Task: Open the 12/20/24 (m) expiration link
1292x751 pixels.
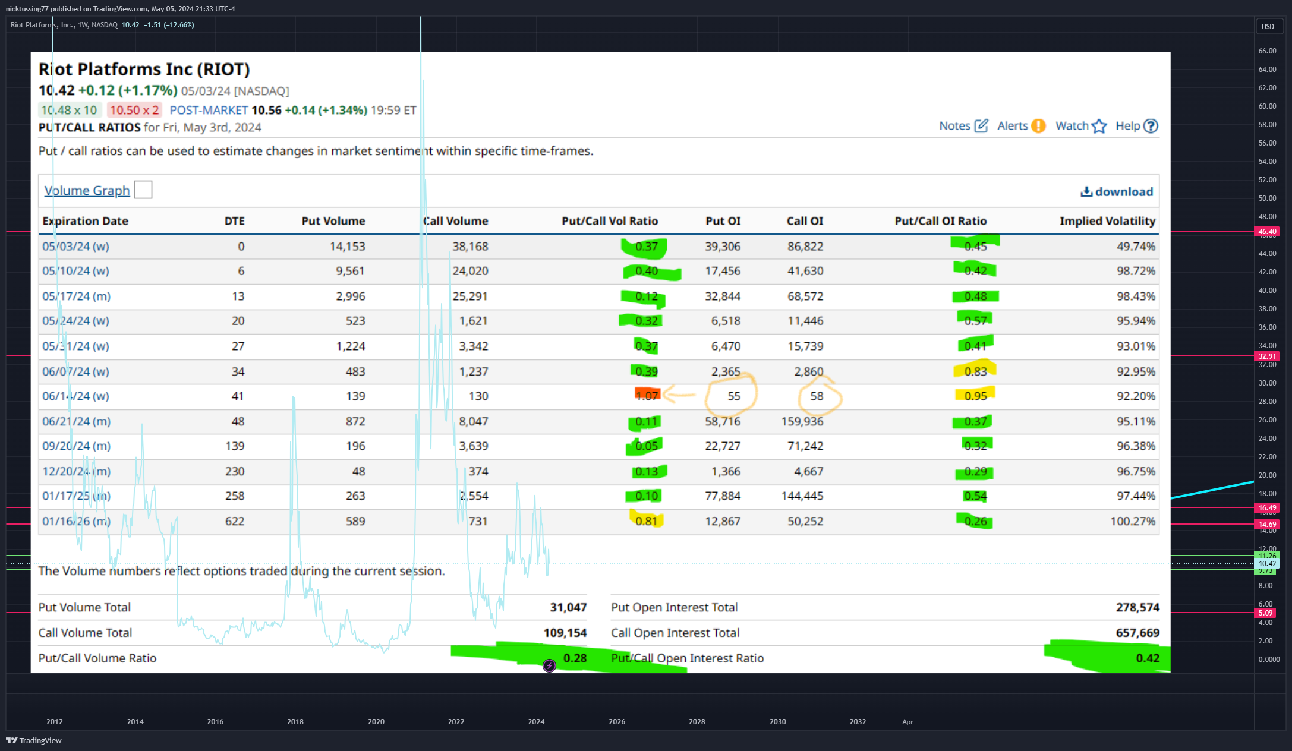Action: (76, 471)
